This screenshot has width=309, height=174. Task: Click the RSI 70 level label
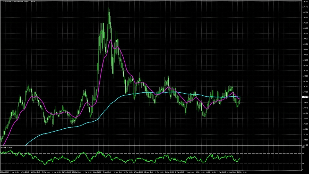click(x=303, y=154)
